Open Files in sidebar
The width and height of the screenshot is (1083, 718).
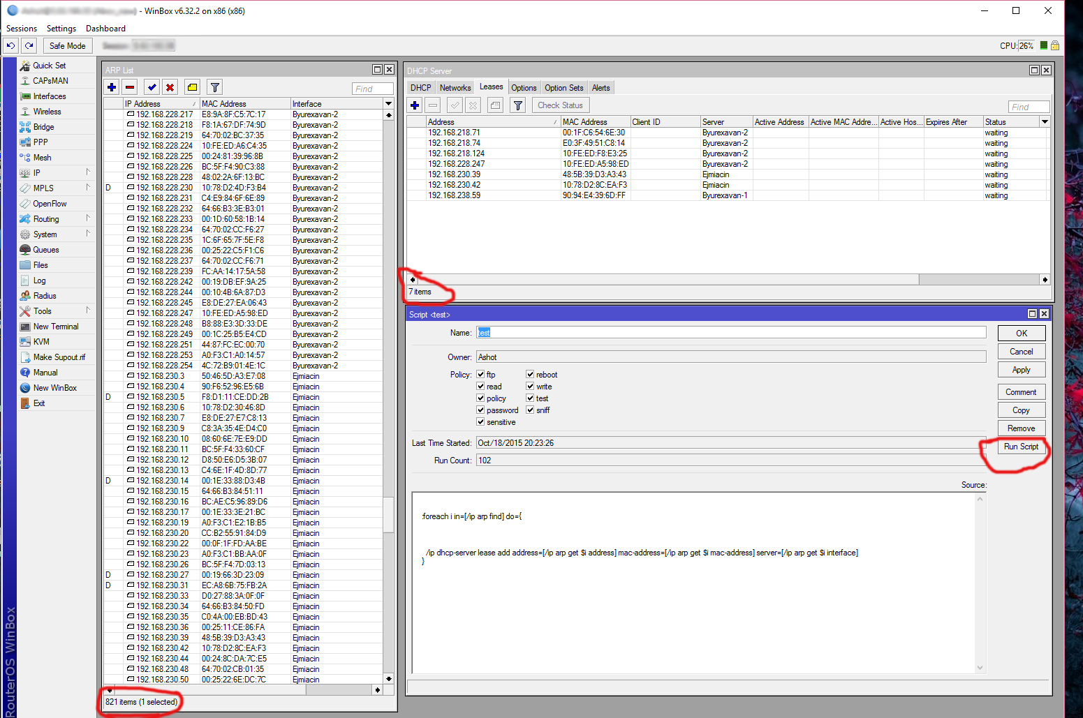pyautogui.click(x=40, y=265)
